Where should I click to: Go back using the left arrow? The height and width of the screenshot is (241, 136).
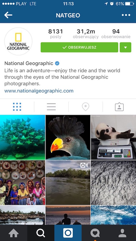tap(8, 15)
